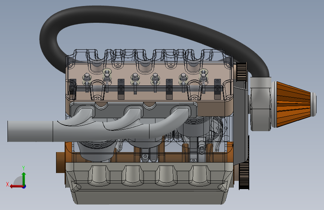Click the green Y axis arrow of the triad
The width and height of the screenshot is (324, 210).
point(24,179)
